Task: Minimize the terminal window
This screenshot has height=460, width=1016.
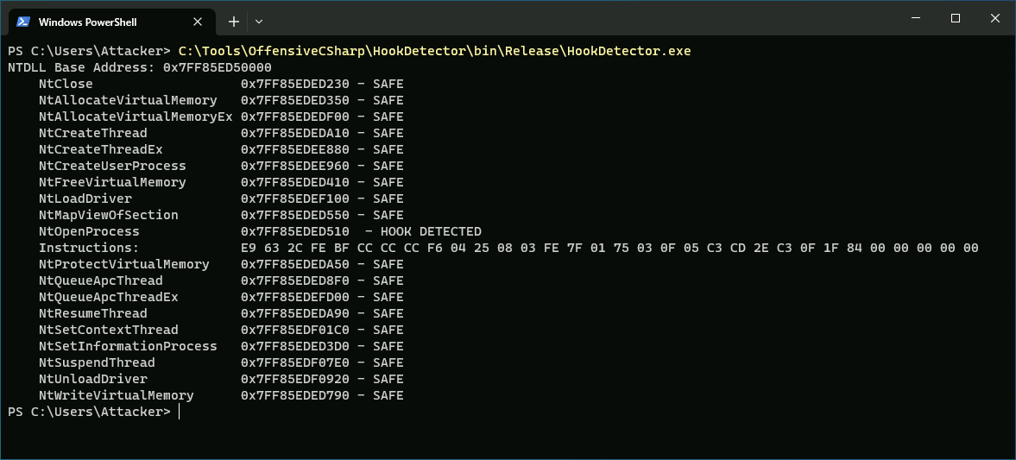Action: (x=916, y=18)
